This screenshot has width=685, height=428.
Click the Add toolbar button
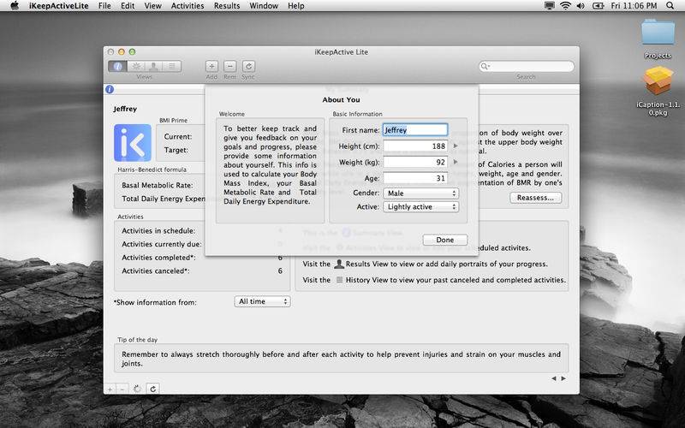tap(211, 67)
